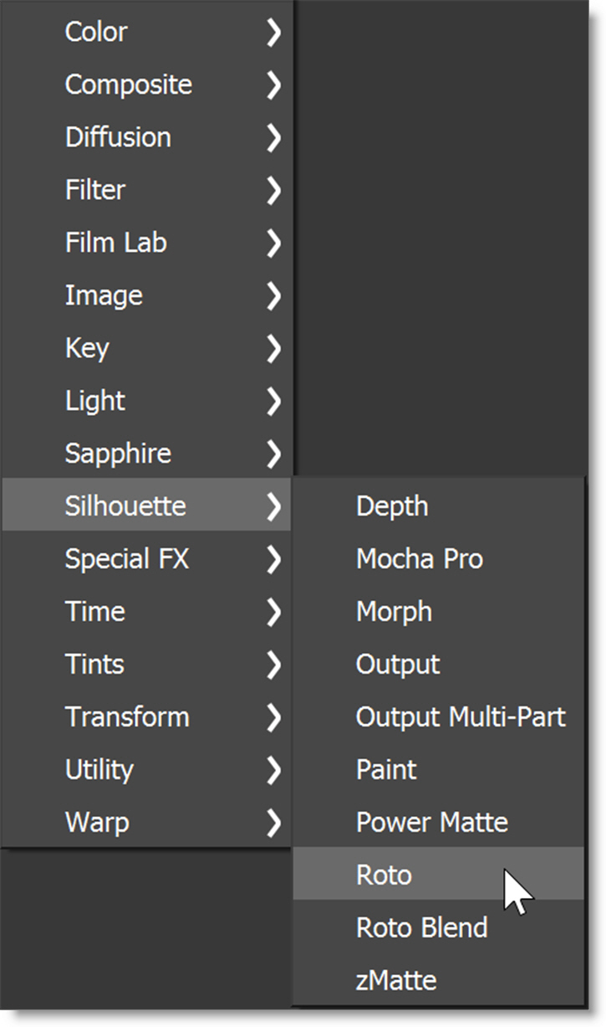Expand the Warp submenu chevron
The width and height of the screenshot is (606, 1027).
click(x=273, y=824)
